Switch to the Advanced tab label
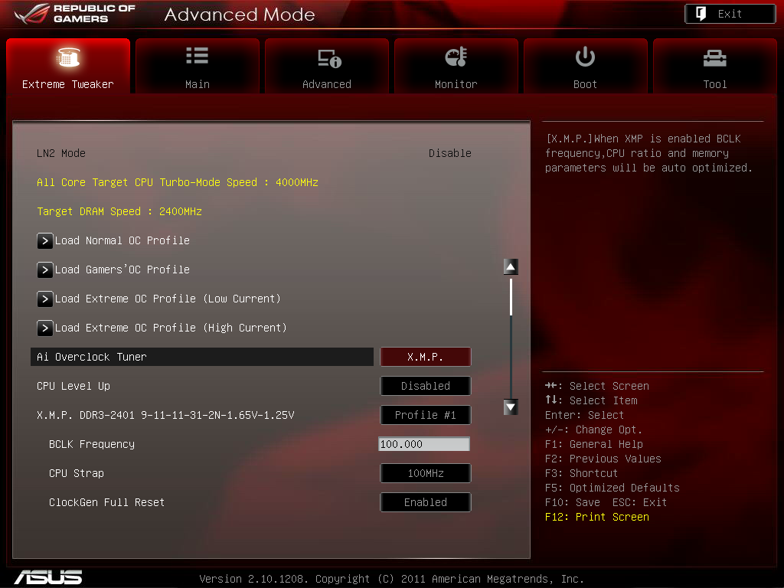The height and width of the screenshot is (588, 784). (327, 84)
